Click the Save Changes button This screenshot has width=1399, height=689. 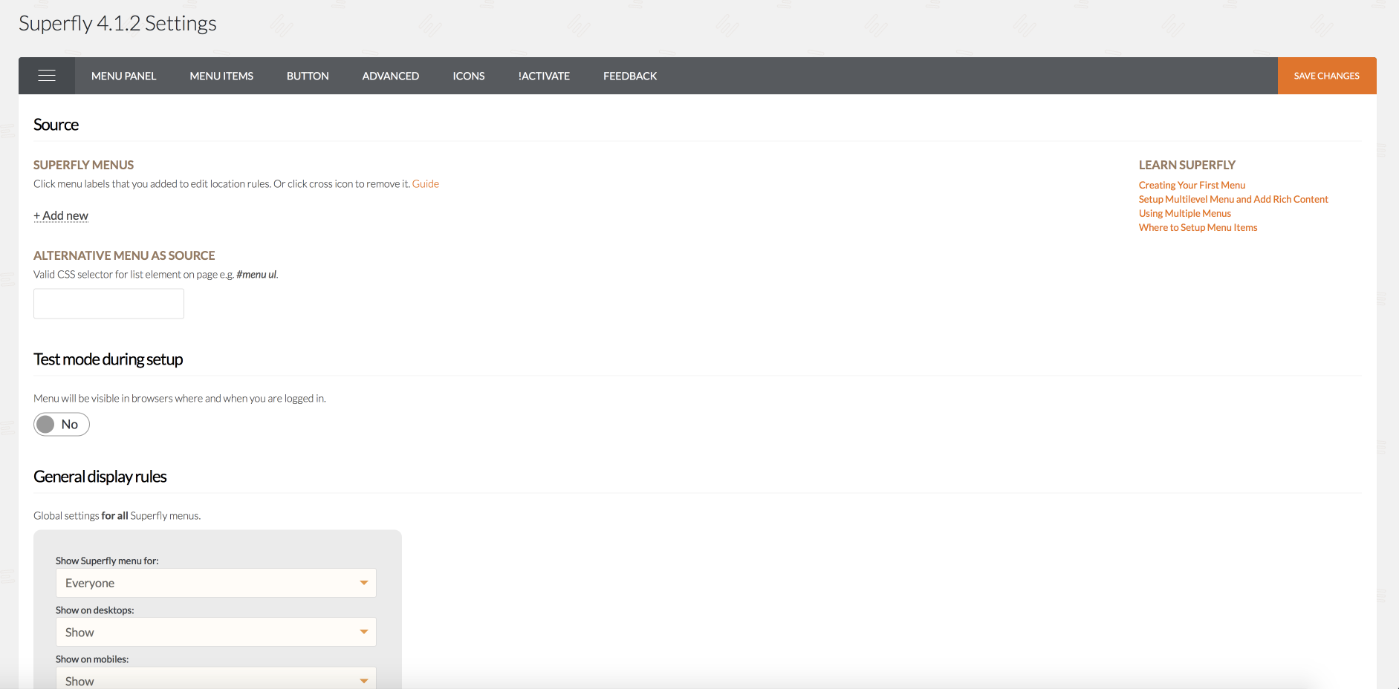pos(1327,76)
